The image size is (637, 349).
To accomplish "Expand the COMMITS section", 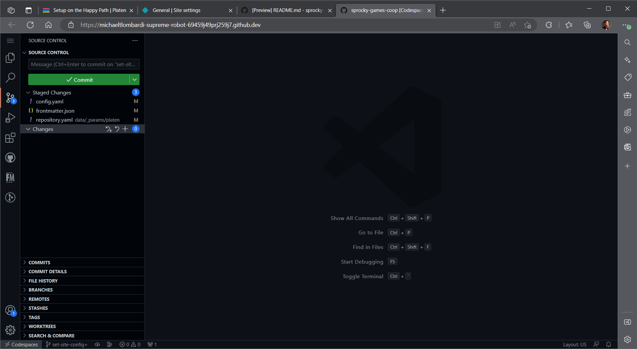I will 39,263.
